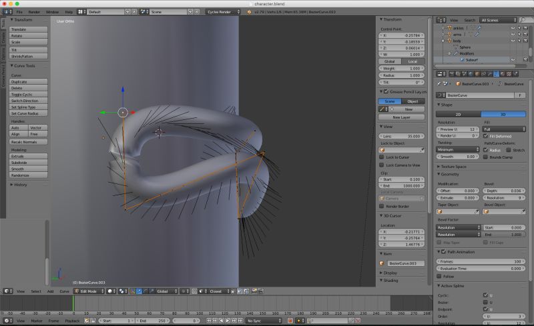The width and height of the screenshot is (534, 326).
Task: Open the Window menu
Action: [52, 12]
